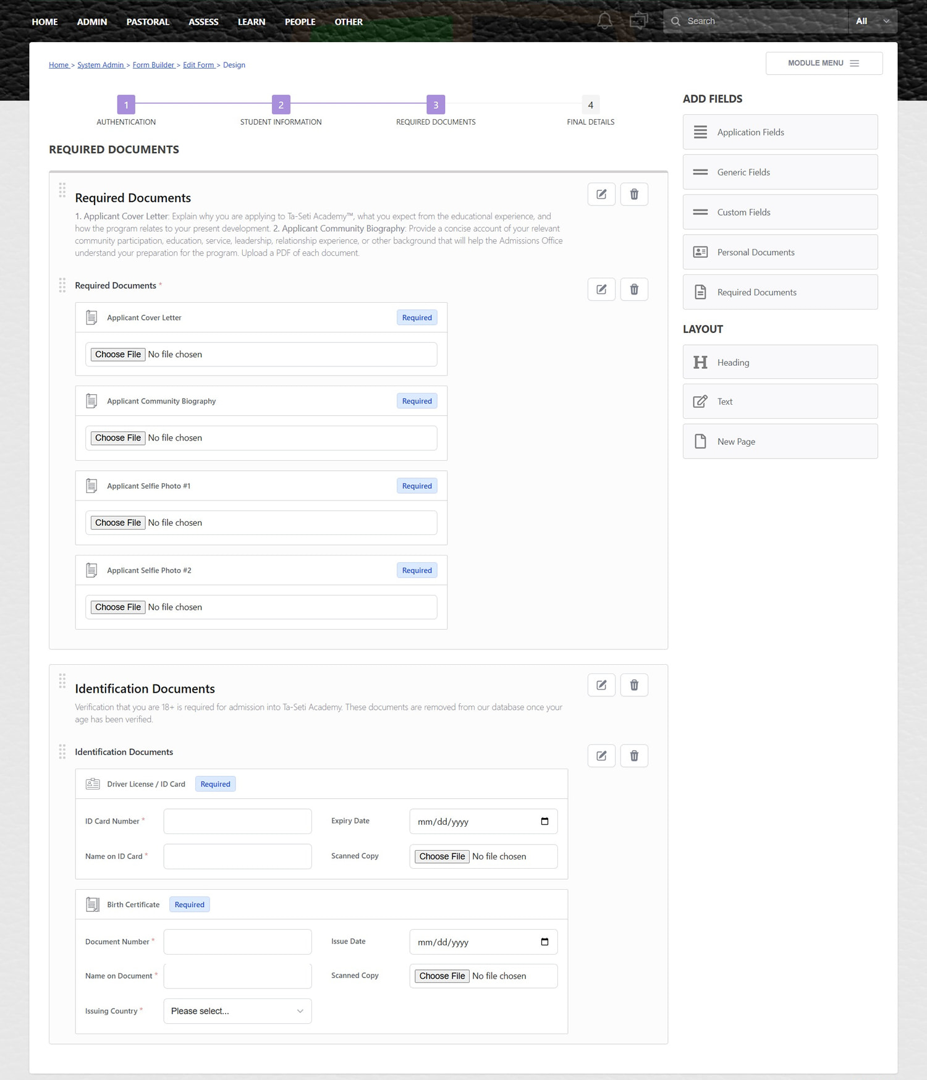Click Application Fields list icon

[x=700, y=132]
